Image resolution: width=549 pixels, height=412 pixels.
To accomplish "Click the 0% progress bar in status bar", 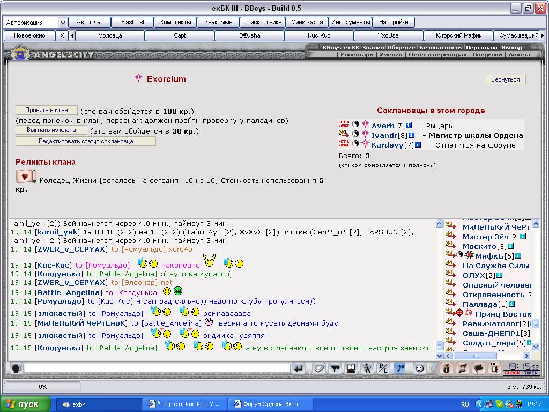I will point(43,387).
